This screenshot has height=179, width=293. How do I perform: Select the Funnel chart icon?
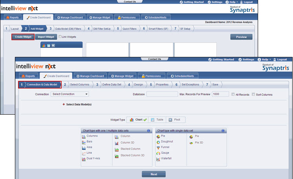coord(158,148)
